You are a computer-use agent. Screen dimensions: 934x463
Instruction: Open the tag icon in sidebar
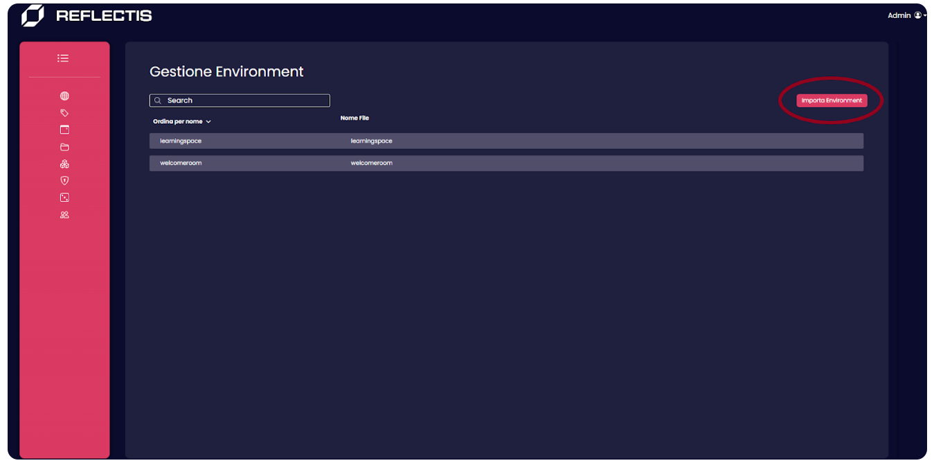coord(64,113)
